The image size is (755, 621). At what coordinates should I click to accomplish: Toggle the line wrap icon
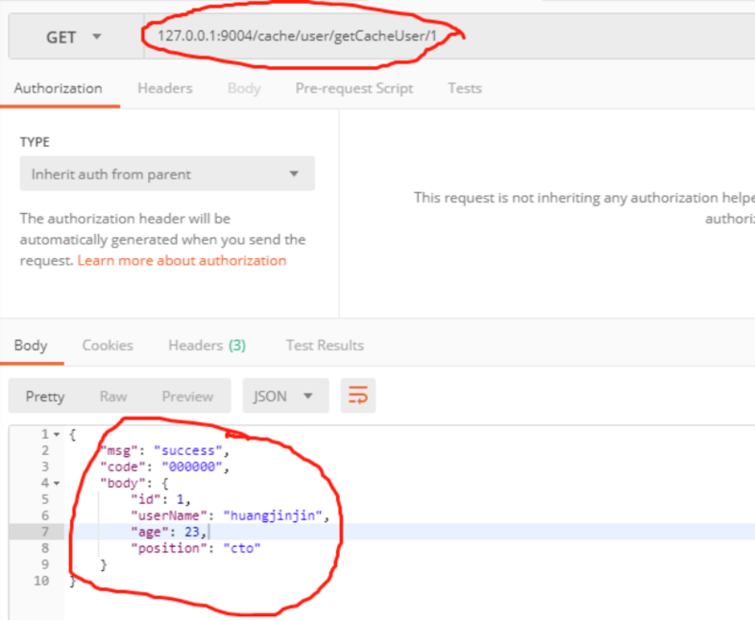(x=358, y=396)
